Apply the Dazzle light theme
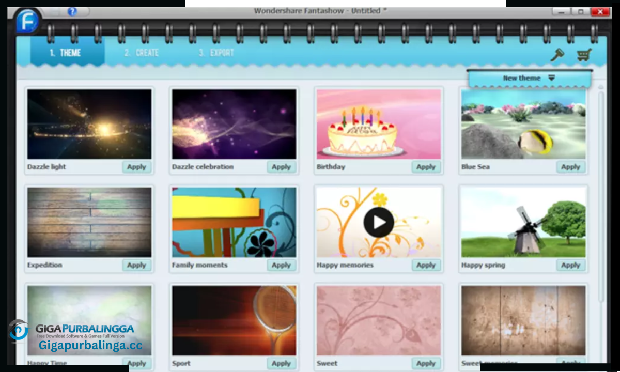This screenshot has height=372, width=620. [x=137, y=167]
